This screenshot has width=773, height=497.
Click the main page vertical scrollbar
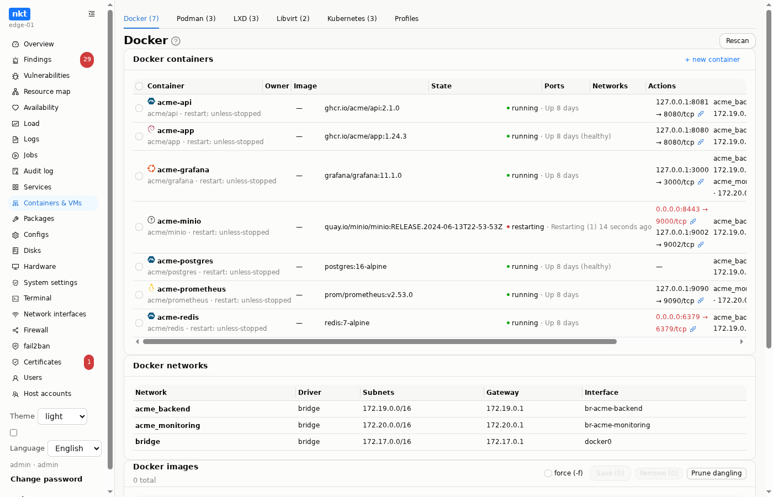769,179
